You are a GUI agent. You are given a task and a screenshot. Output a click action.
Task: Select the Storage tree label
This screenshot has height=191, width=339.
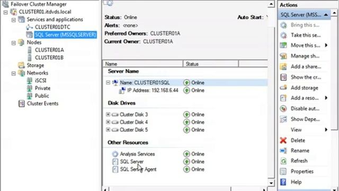click(35, 65)
